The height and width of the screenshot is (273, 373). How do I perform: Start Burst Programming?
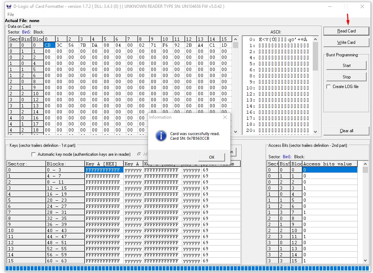pos(346,65)
